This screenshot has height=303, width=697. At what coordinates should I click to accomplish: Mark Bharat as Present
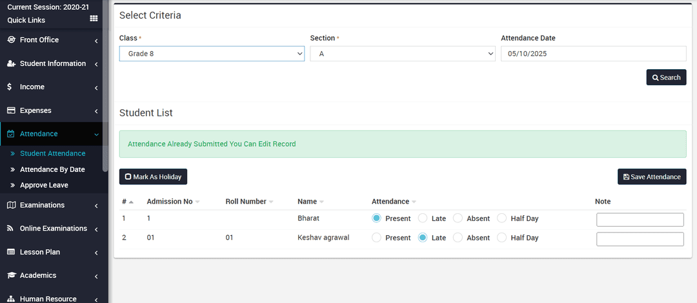[x=376, y=218]
